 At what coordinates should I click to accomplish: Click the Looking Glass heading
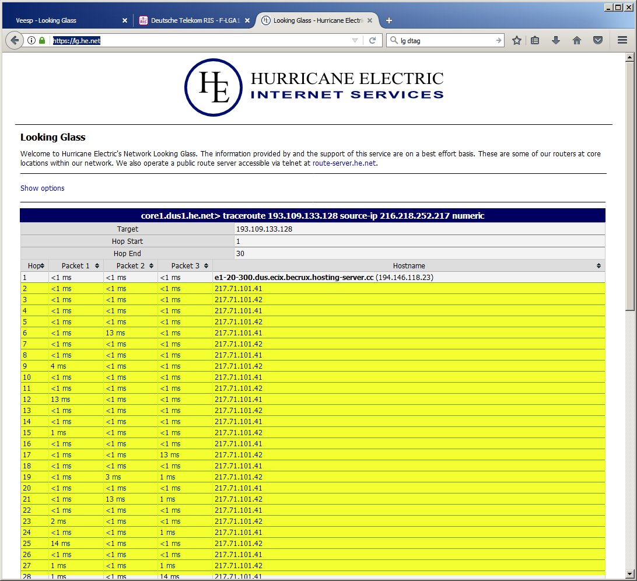(53, 137)
